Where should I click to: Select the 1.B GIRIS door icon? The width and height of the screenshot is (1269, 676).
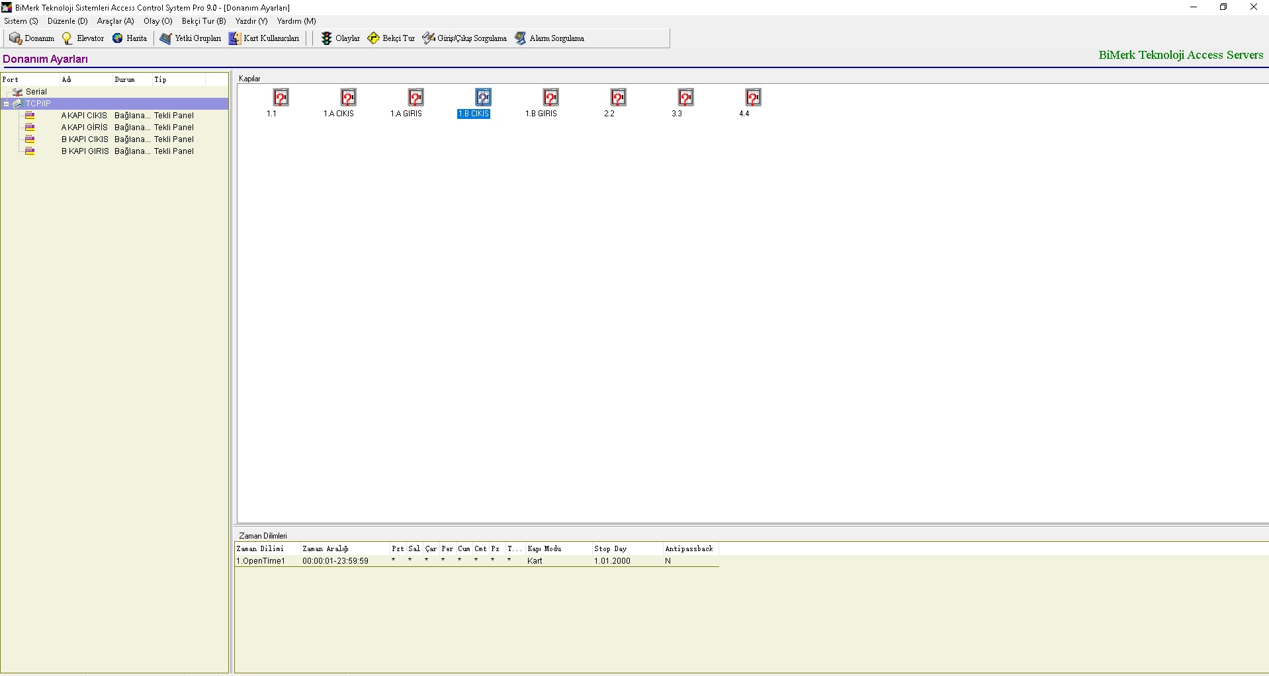pos(550,98)
